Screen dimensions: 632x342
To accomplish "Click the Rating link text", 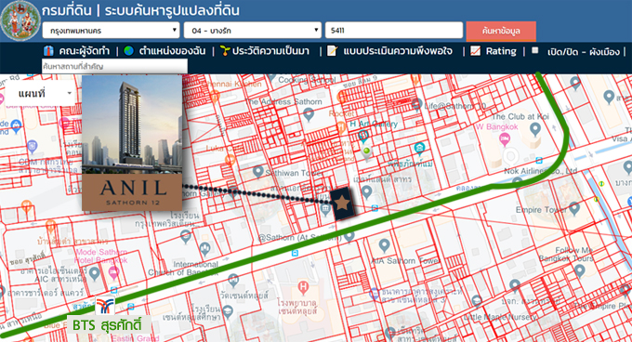I will point(501,51).
